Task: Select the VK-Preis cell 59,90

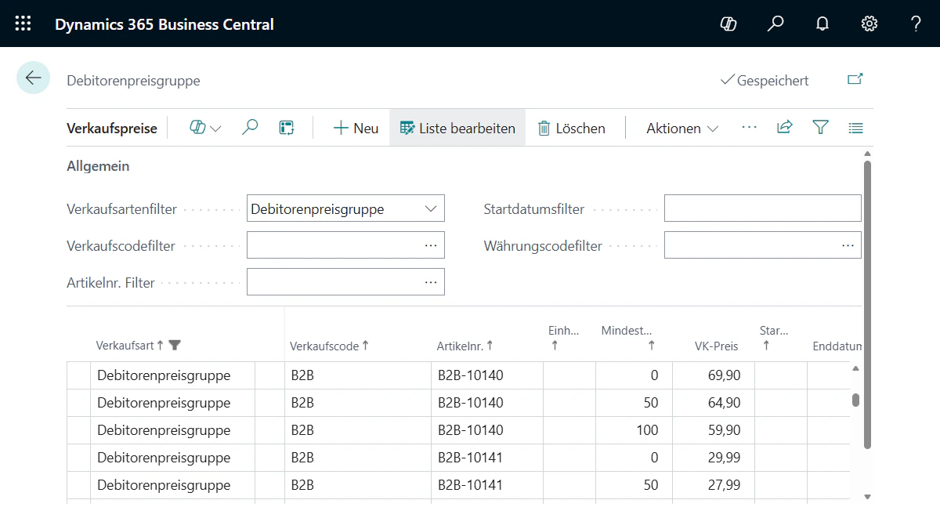Action: pyautogui.click(x=714, y=430)
